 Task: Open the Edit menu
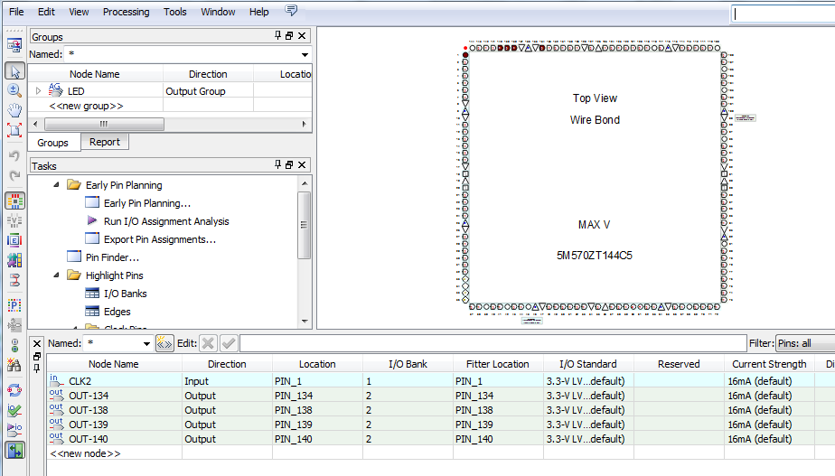pos(46,12)
